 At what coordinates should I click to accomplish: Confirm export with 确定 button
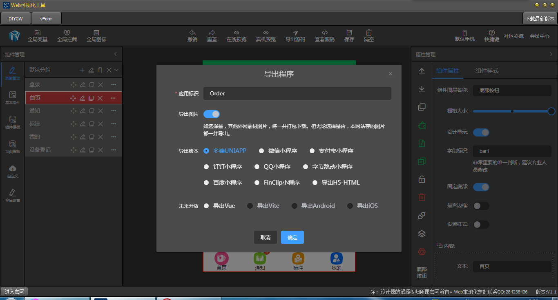click(x=292, y=237)
